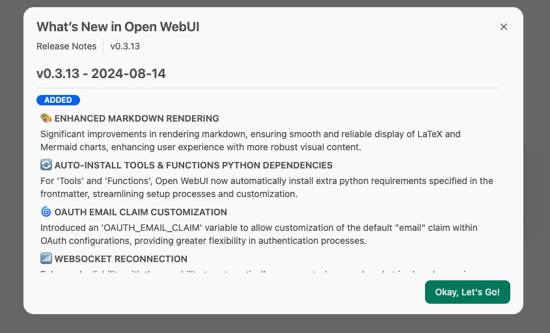The width and height of the screenshot is (550, 333).
Task: Click the WebSocket Reconnection heading
Action: point(121,259)
